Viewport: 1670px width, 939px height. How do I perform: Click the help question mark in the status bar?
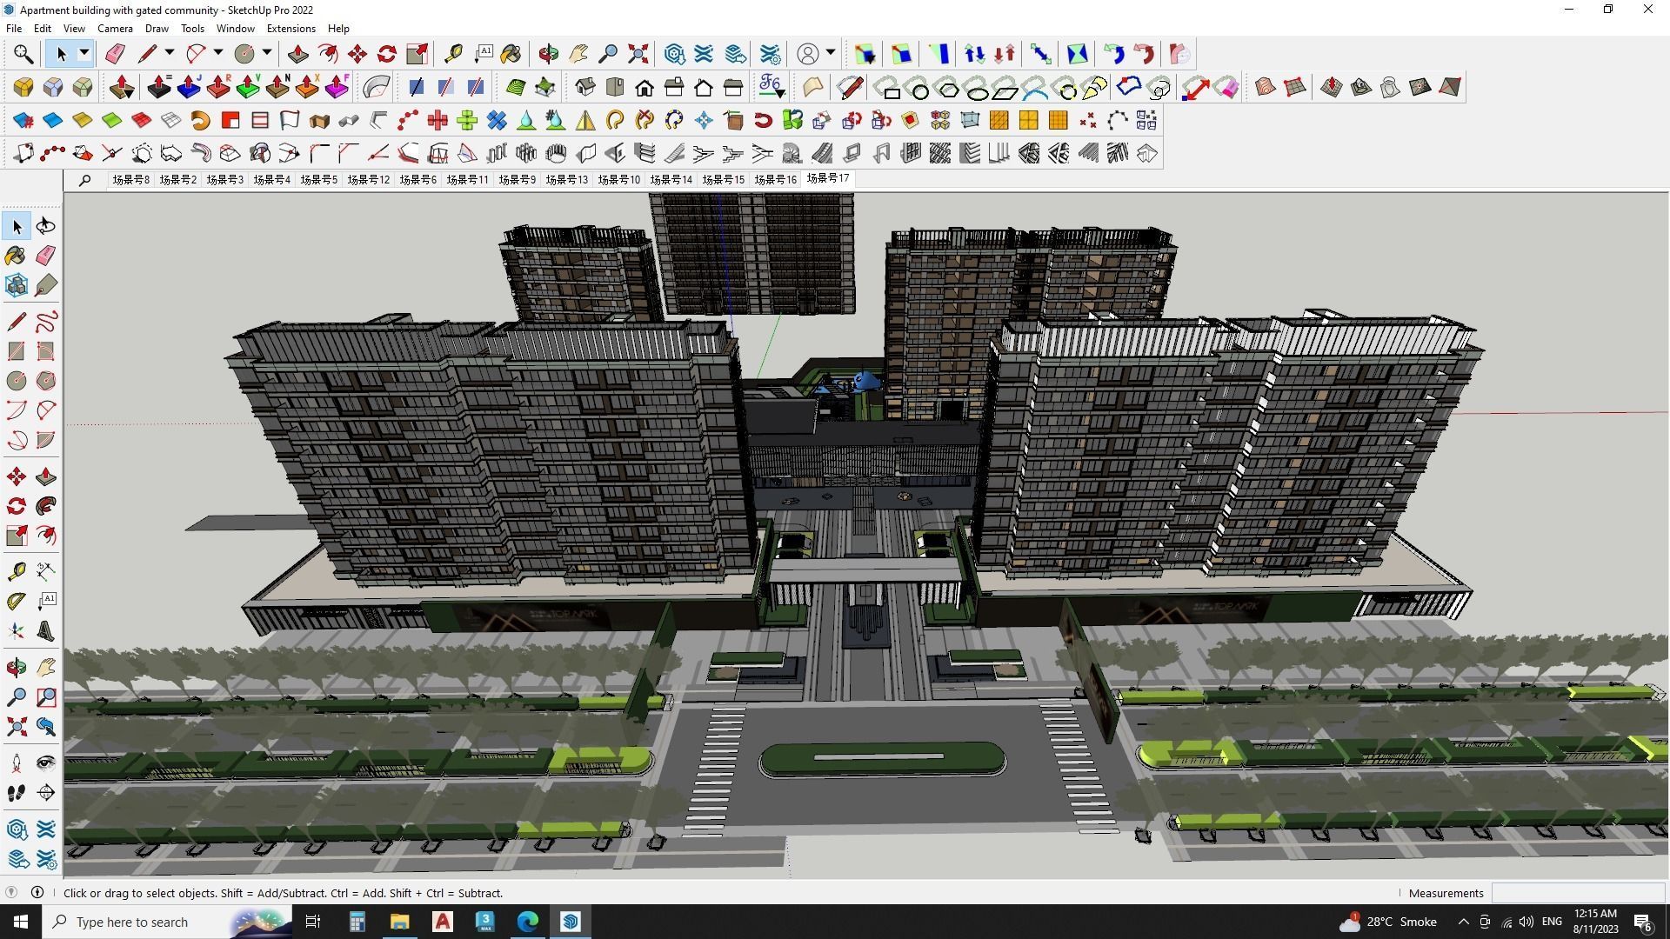click(x=37, y=893)
